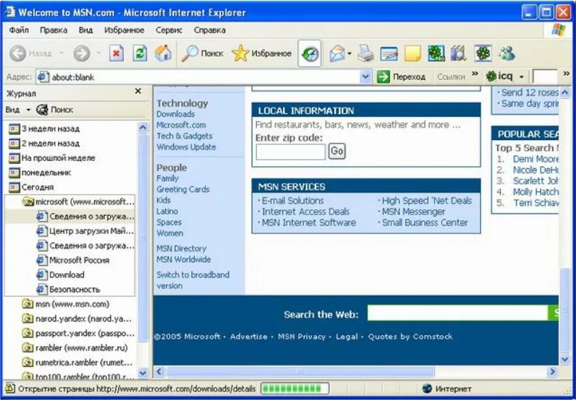The image size is (576, 400).
Task: Click the icq toolbar logo
Action: pyautogui.click(x=499, y=76)
